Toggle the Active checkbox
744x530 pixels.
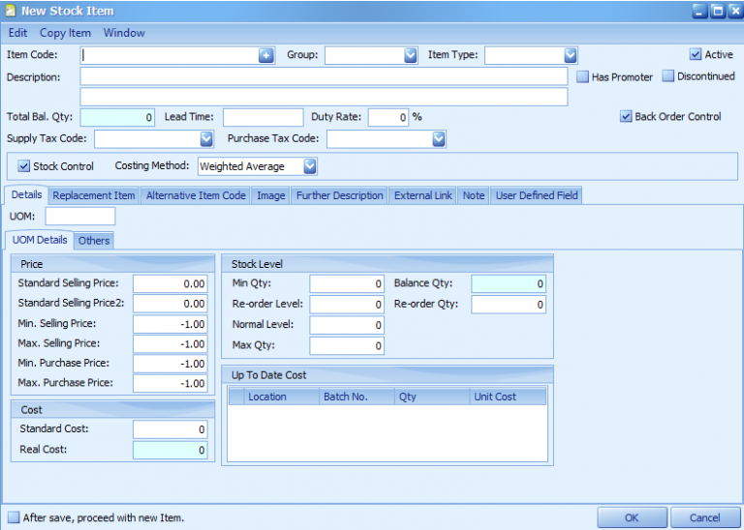(696, 55)
